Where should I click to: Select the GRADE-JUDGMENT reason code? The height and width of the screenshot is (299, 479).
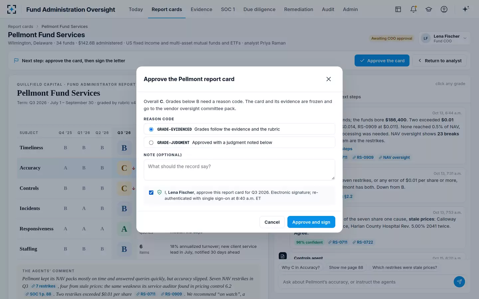(x=239, y=143)
